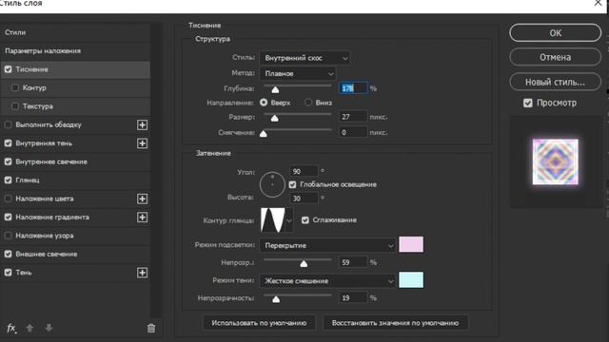Select the Внешнее свечение effect row
The image size is (609, 342).
click(x=75, y=254)
